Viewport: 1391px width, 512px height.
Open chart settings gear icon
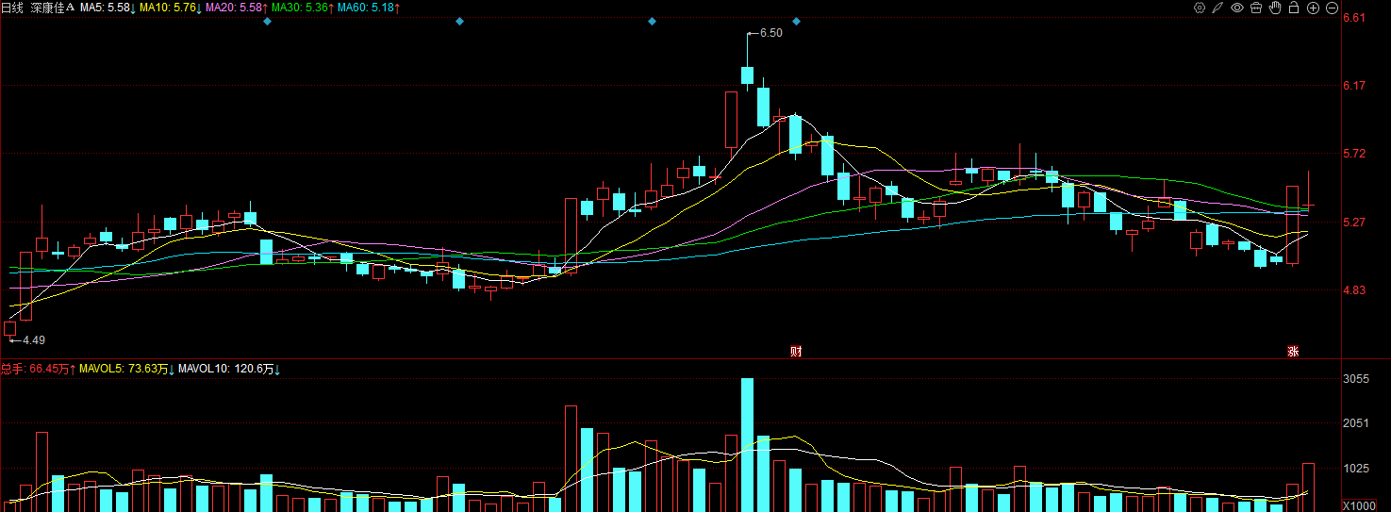(x=1200, y=8)
